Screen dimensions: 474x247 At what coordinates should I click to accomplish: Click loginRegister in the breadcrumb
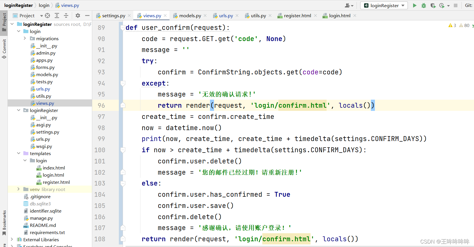tap(18, 5)
